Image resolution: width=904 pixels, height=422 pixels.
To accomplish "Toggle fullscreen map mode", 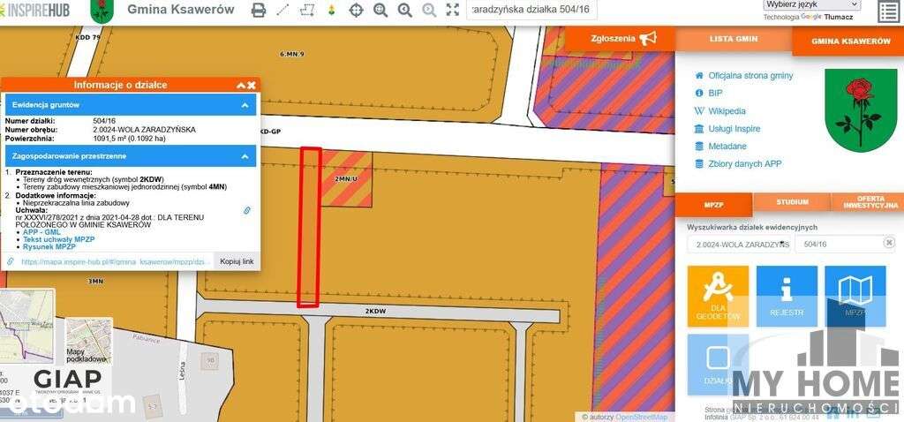I will coord(453,10).
